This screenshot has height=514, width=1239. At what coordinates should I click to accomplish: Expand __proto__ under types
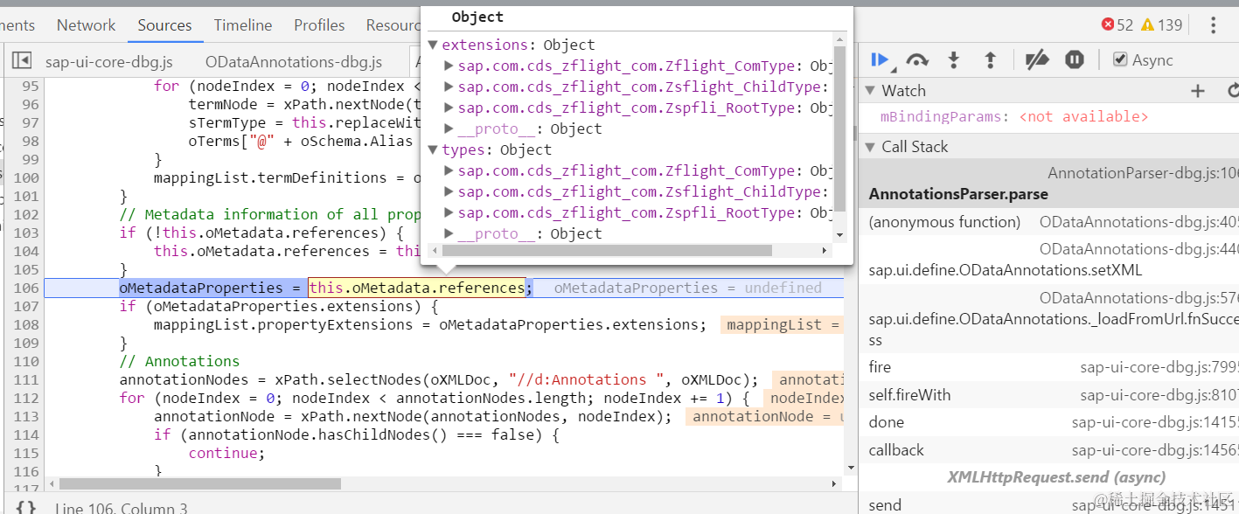pyautogui.click(x=449, y=233)
